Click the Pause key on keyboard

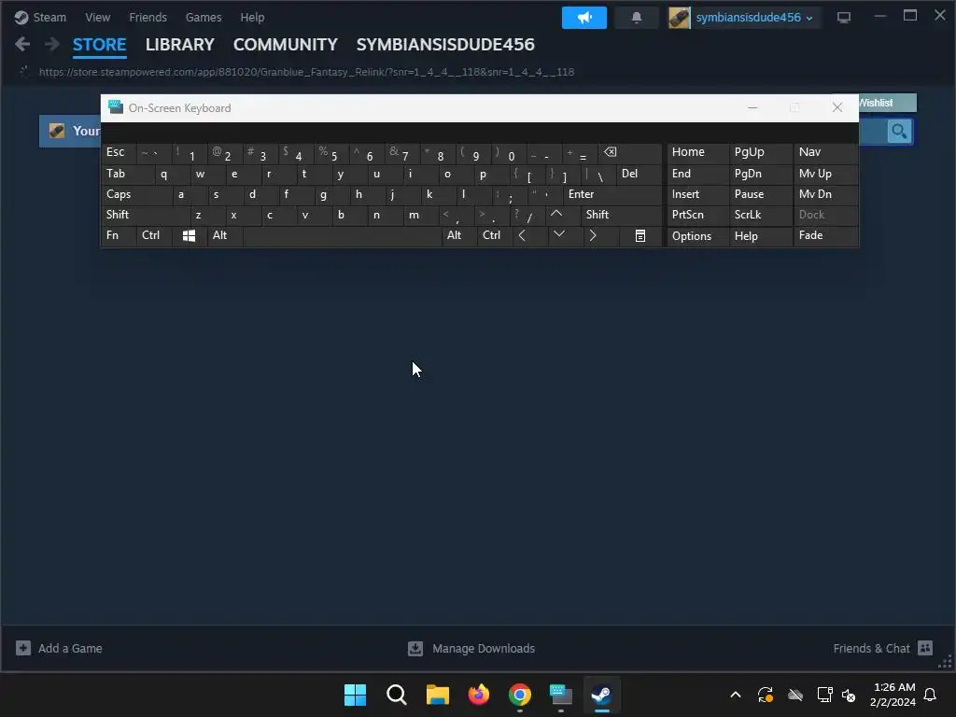click(x=760, y=194)
